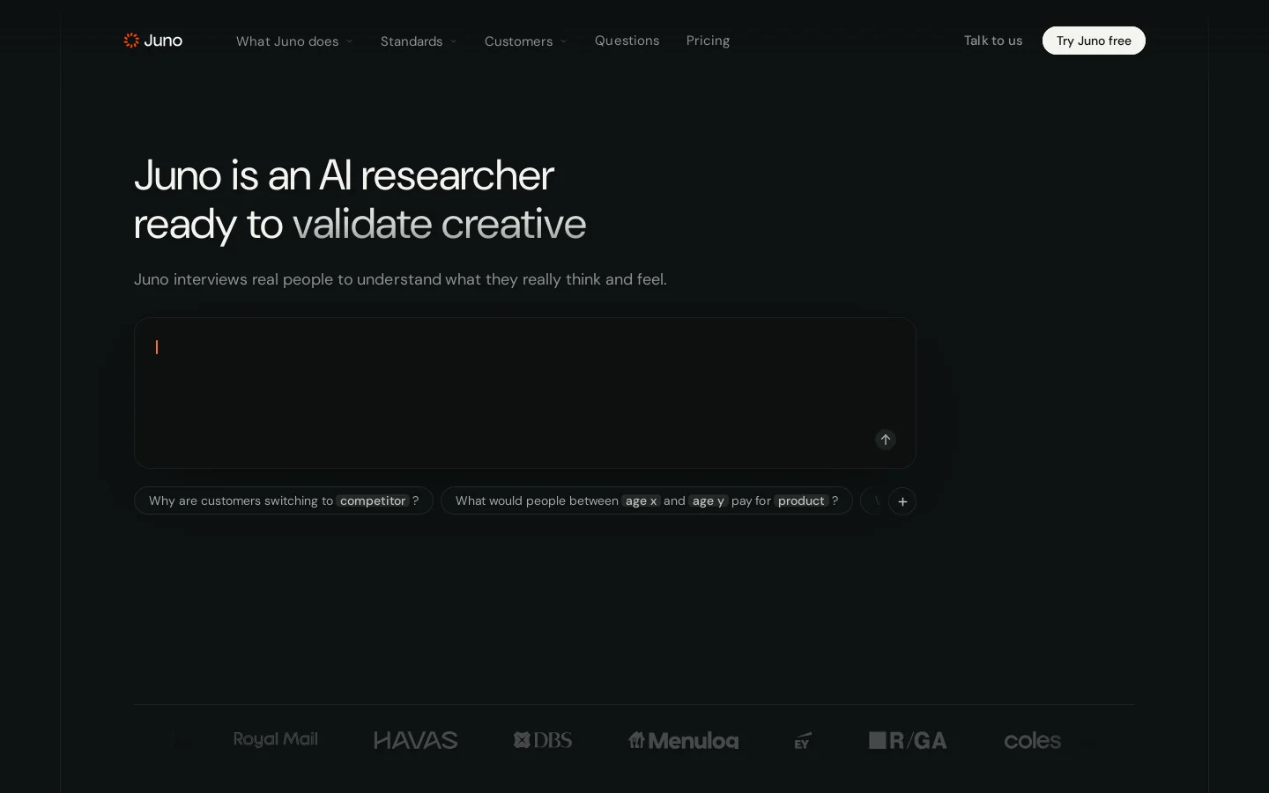Click the Coles logo
Screen dimensions: 1269x793
point(1033,740)
